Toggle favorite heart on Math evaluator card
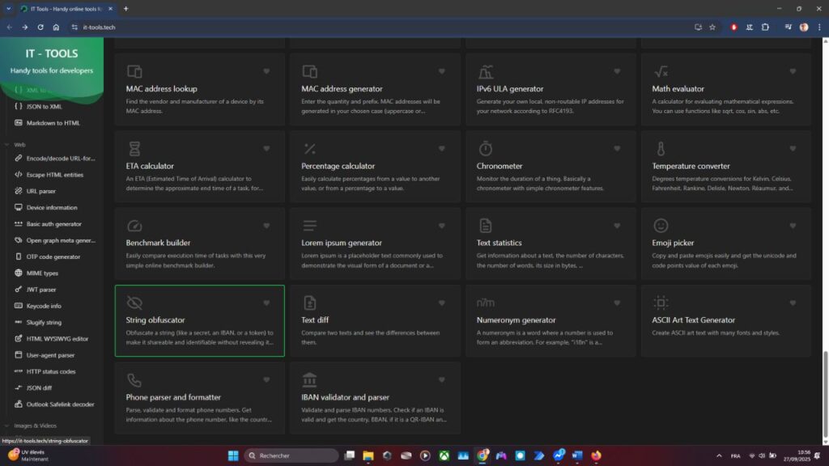 [x=793, y=71]
